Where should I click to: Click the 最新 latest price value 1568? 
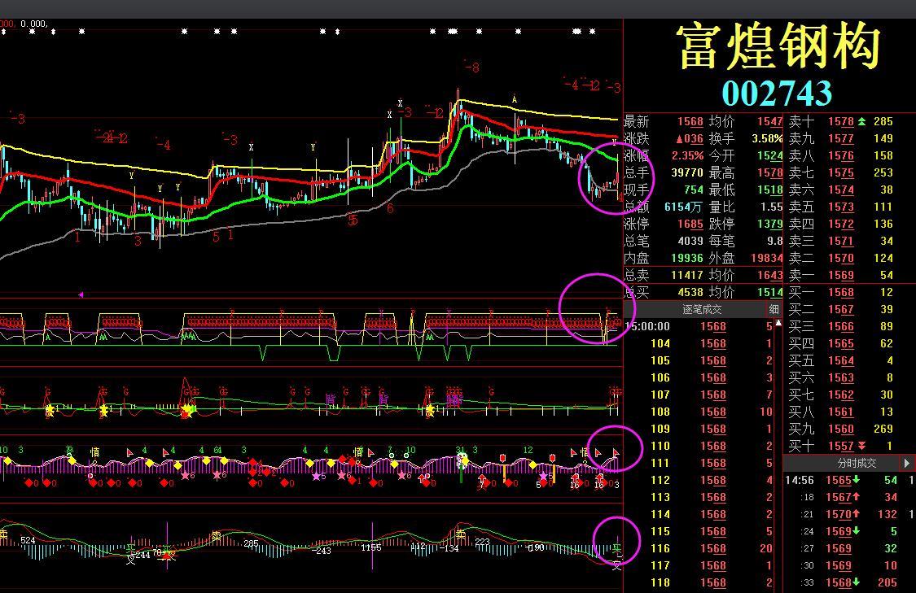(690, 121)
